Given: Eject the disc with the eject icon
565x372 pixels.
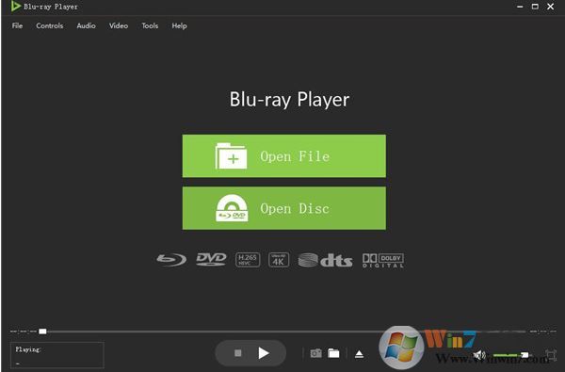Looking at the screenshot, I should pyautogui.click(x=359, y=354).
